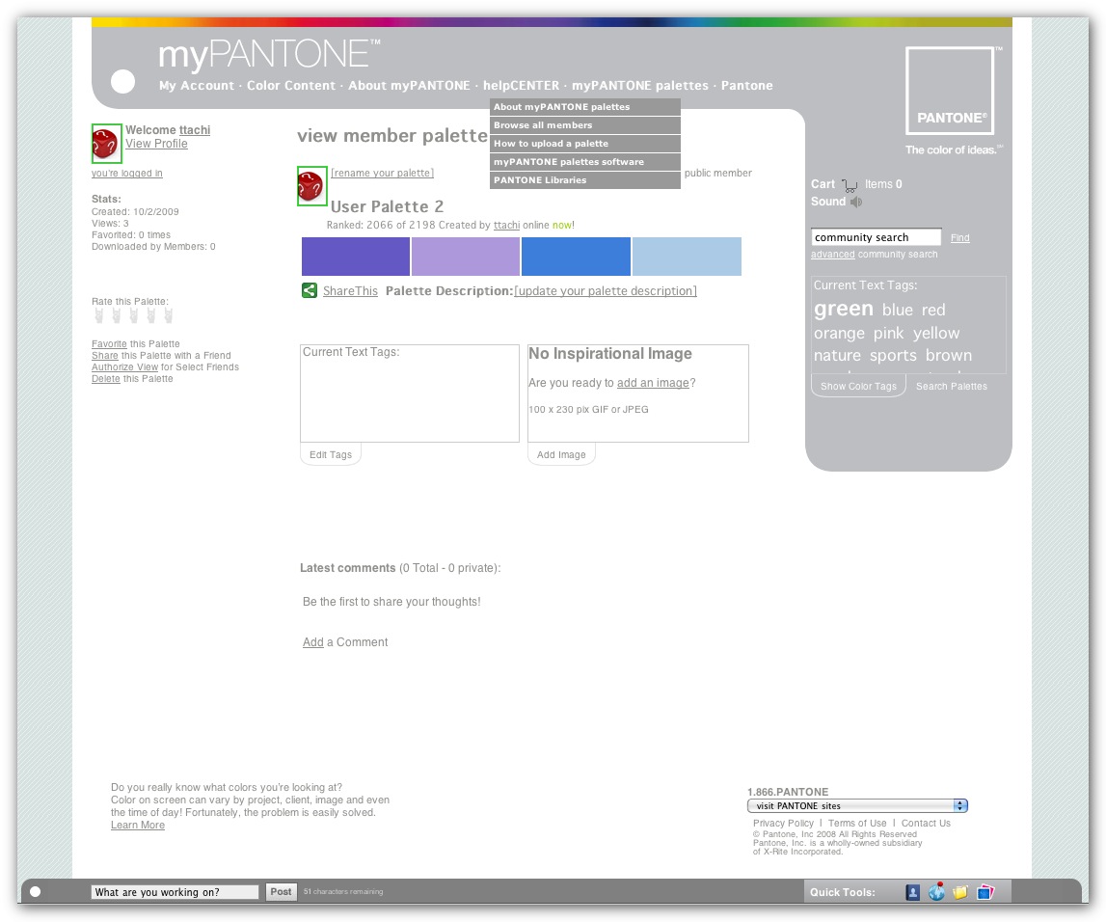Click the green tag in the tag cloud

pyautogui.click(x=844, y=309)
